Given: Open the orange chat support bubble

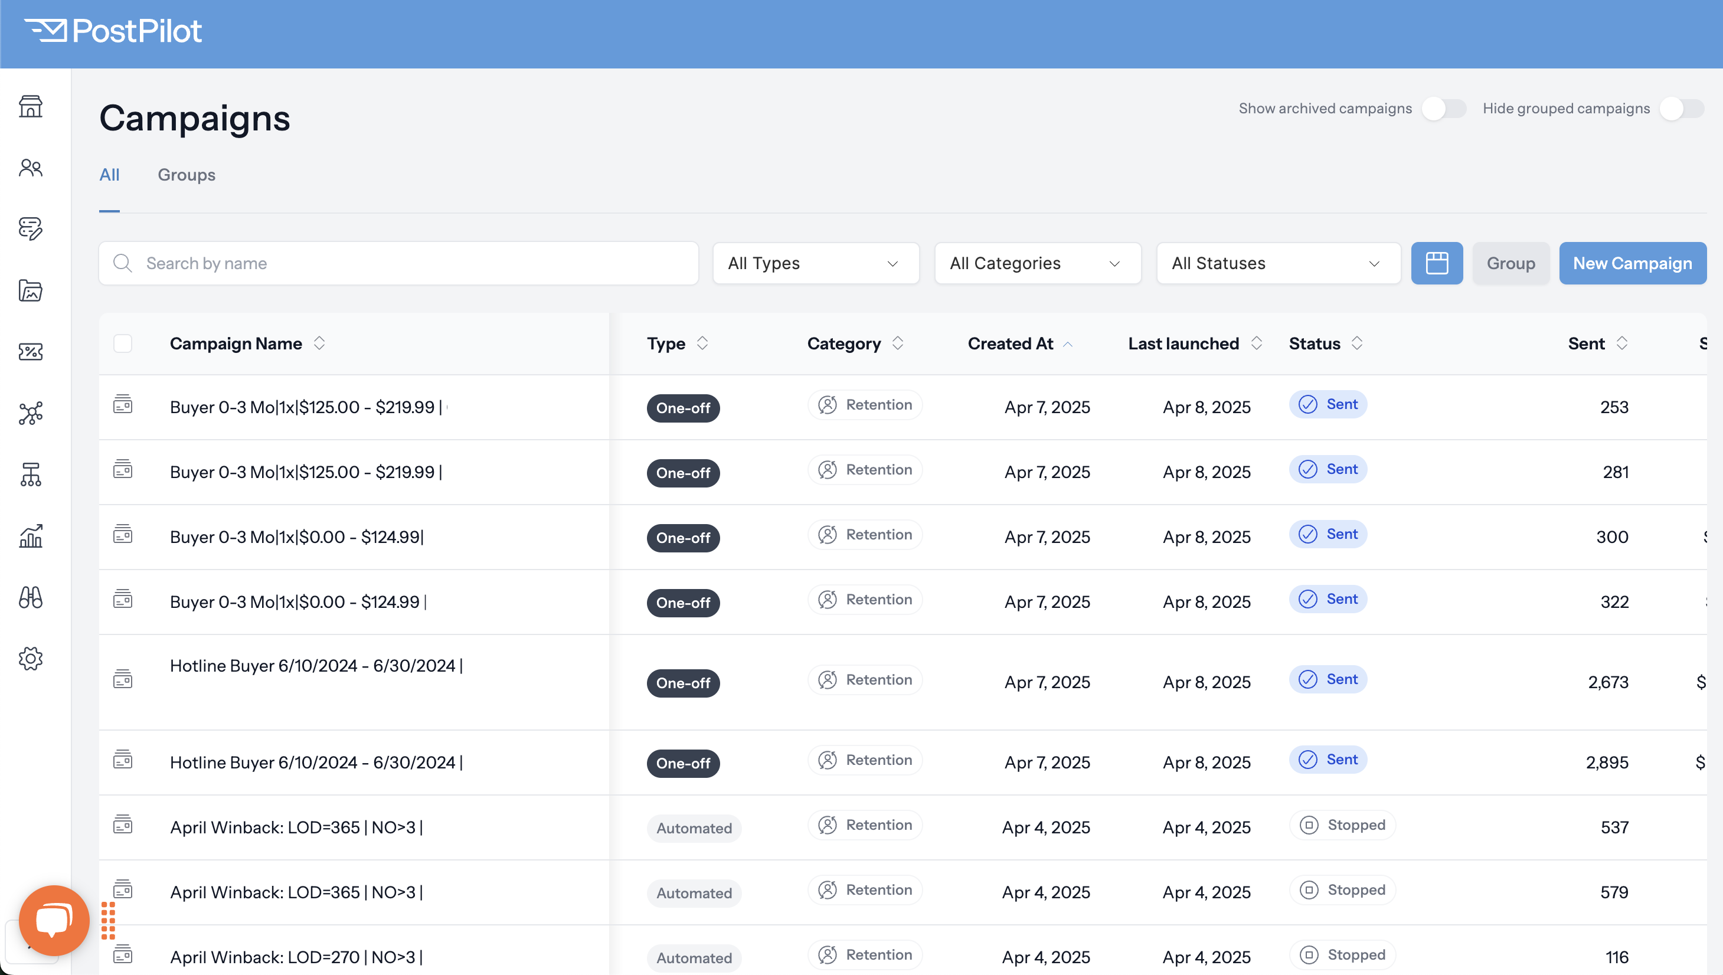Looking at the screenshot, I should tap(54, 920).
